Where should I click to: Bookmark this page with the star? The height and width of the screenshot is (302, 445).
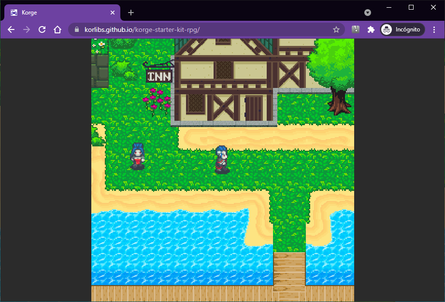[x=336, y=29]
